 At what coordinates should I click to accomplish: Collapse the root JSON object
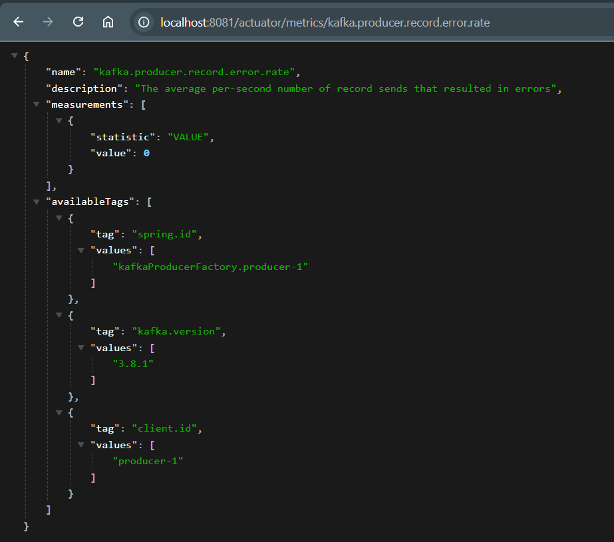[15, 56]
